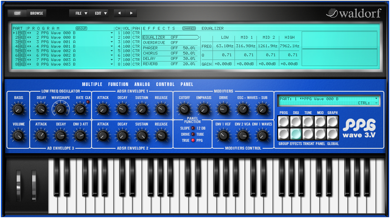Click the VOLUME knob
The height and width of the screenshot is (218, 390).
18,135
